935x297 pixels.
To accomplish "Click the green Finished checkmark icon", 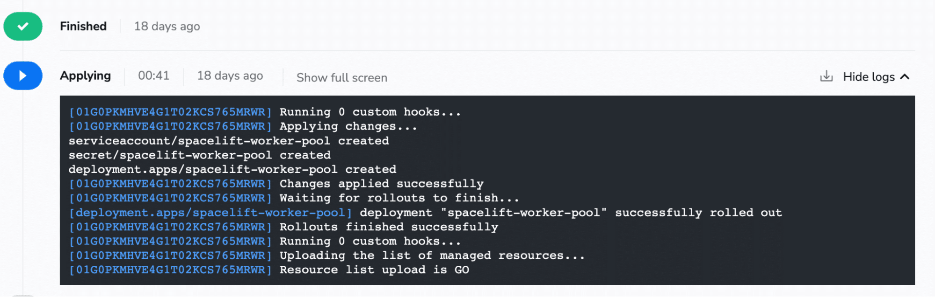I will 23,27.
